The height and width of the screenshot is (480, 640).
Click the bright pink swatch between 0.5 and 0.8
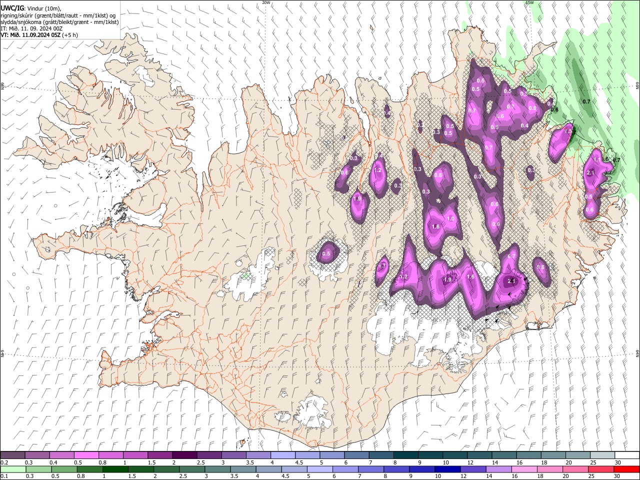tap(86, 455)
